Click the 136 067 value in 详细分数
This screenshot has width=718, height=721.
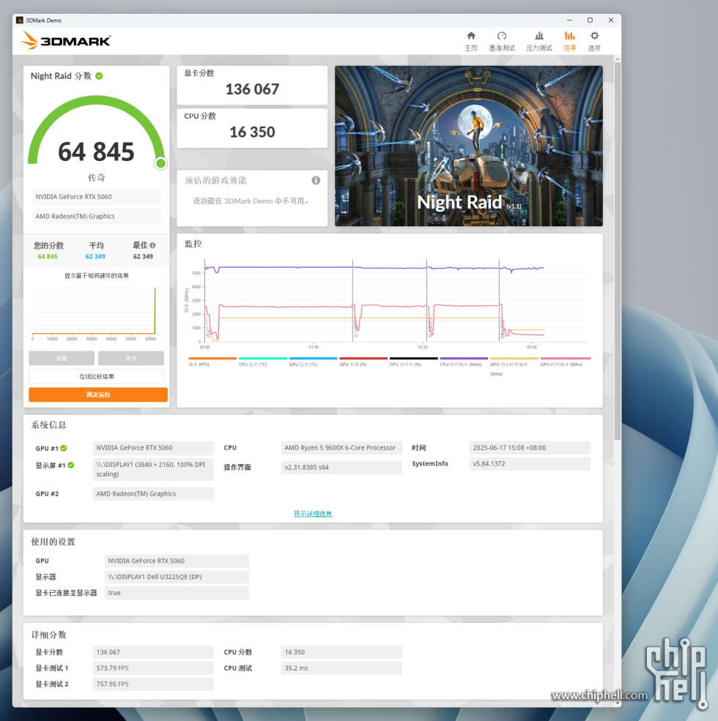click(153, 652)
